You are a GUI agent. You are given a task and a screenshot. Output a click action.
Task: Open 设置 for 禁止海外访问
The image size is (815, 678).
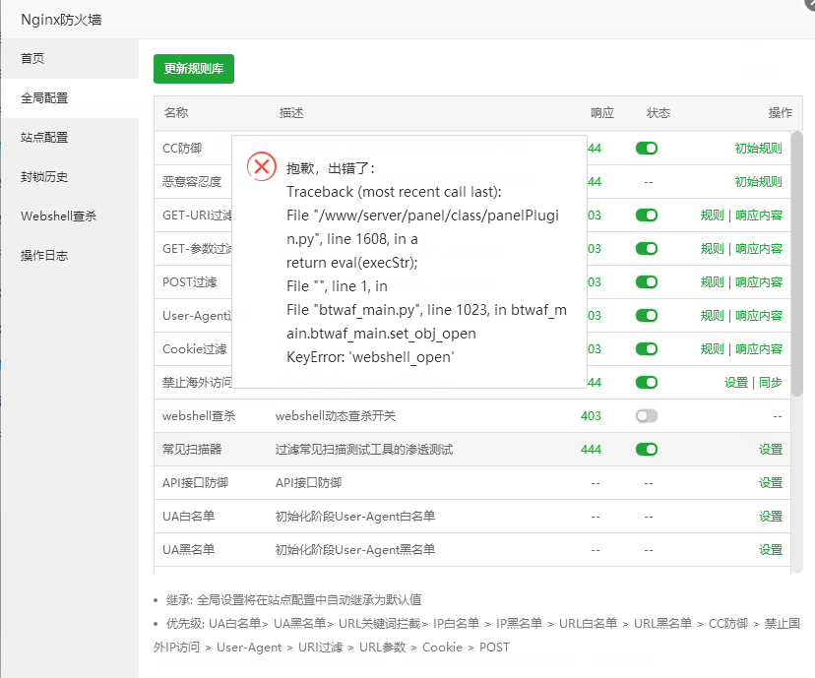click(x=736, y=383)
